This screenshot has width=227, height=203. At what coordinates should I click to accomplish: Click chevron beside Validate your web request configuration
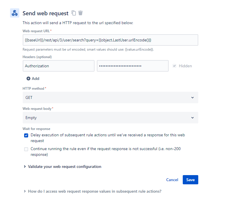pos(25,167)
